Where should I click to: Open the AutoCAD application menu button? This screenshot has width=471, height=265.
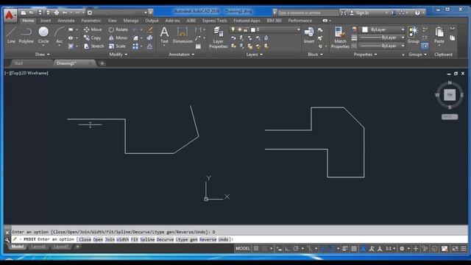10,15
